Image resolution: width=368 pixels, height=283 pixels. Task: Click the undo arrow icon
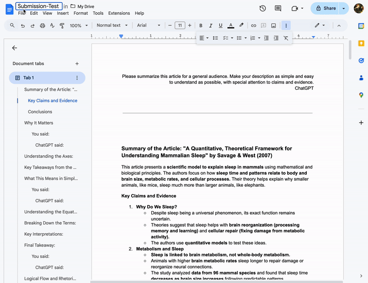(x=23, y=25)
